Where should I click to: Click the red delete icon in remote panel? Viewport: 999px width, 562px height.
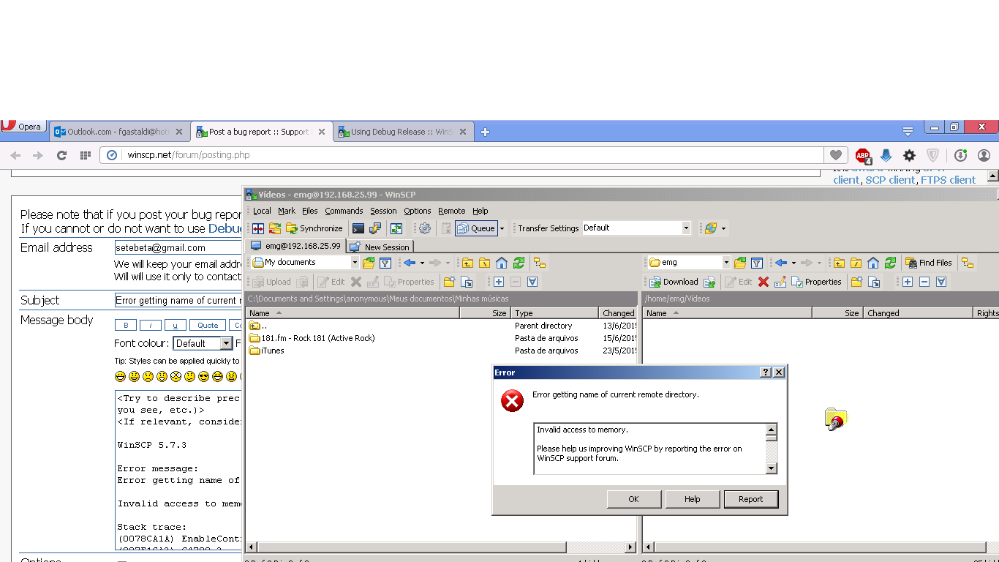[764, 282]
